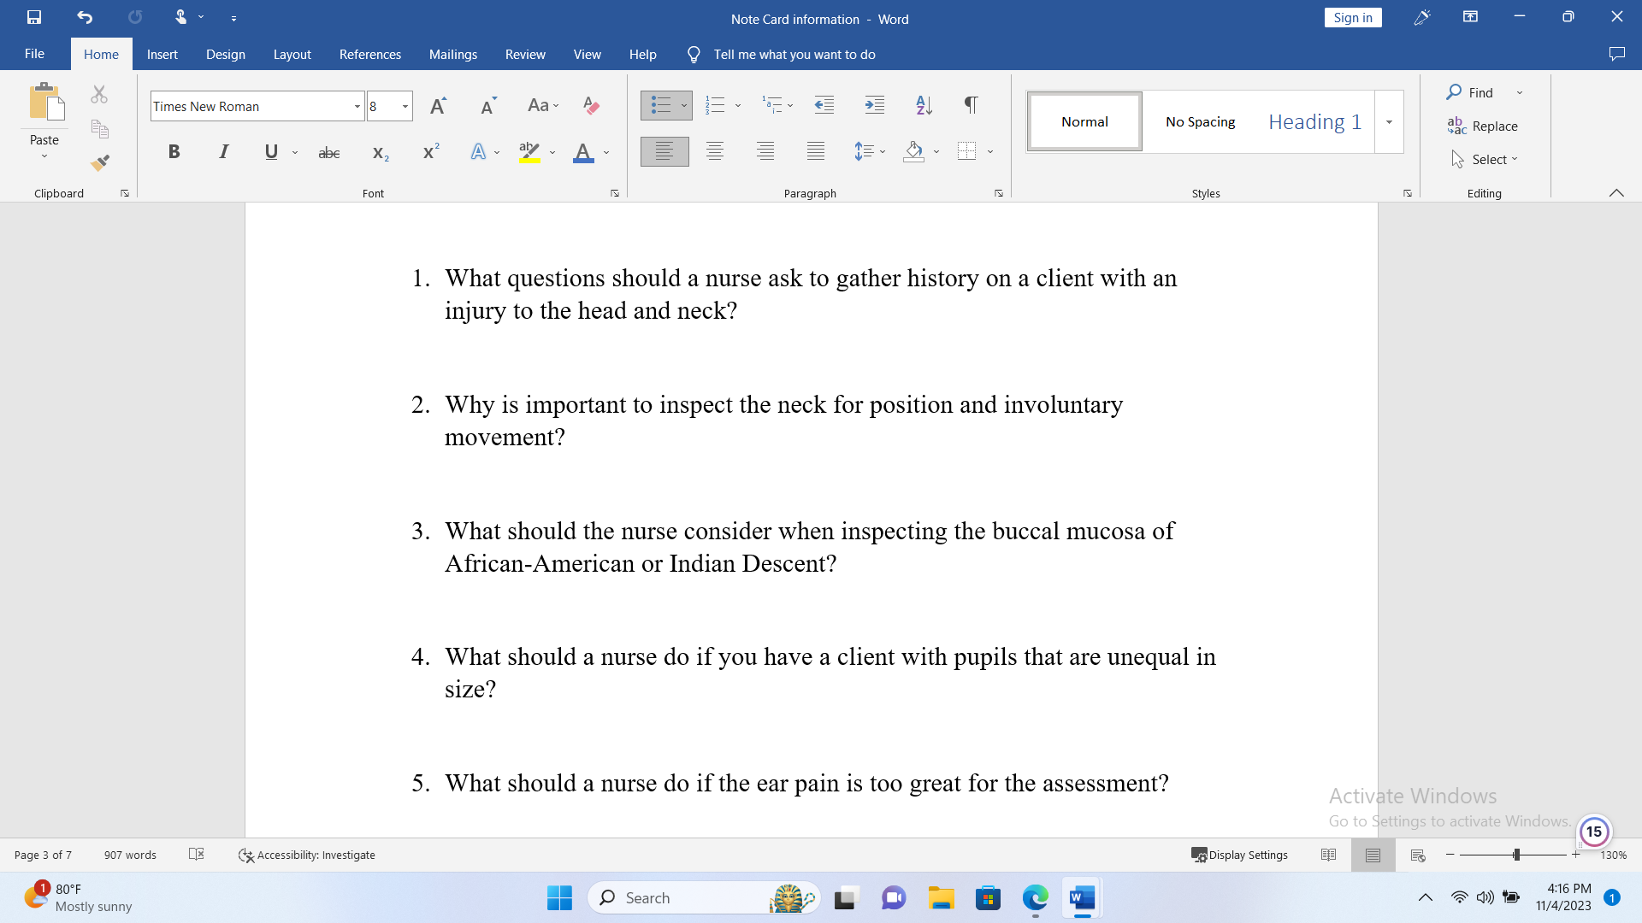Expand the Change Case menu

tap(543, 105)
